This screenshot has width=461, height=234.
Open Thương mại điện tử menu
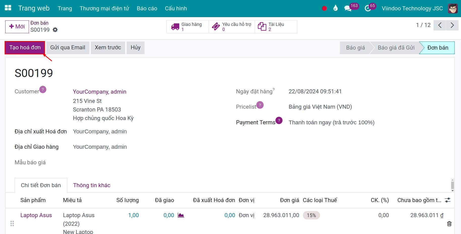pos(104,8)
